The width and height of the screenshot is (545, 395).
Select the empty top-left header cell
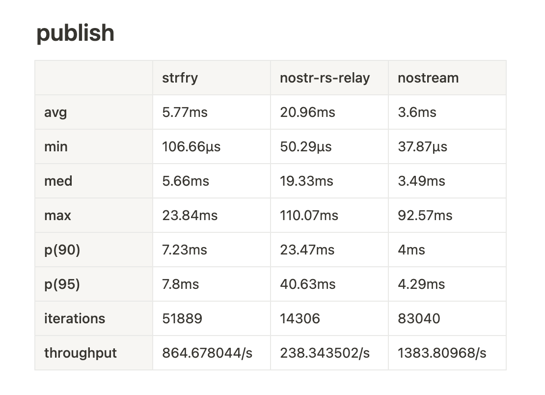tap(93, 78)
